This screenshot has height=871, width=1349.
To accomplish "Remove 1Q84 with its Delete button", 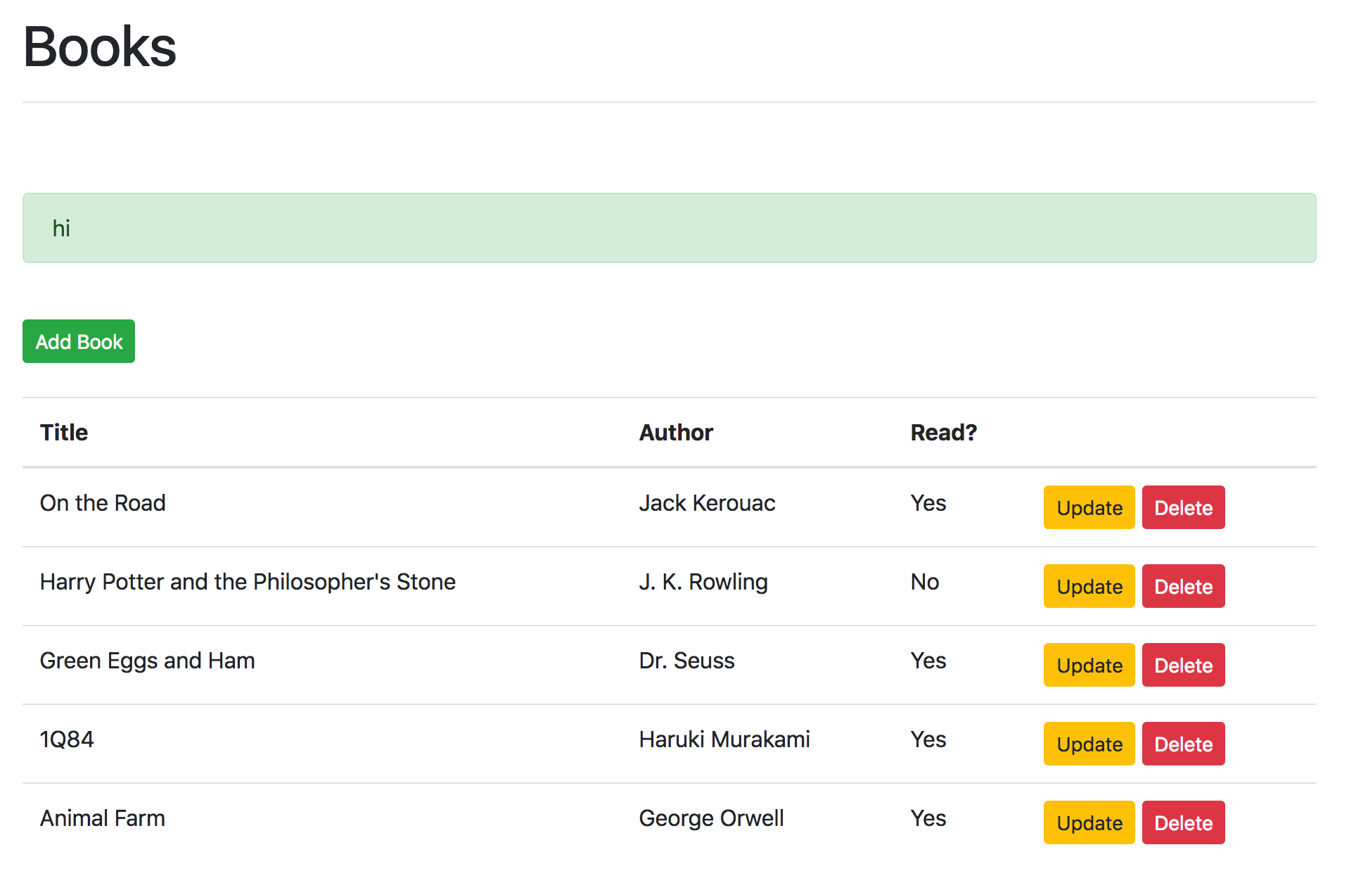I will pyautogui.click(x=1182, y=744).
